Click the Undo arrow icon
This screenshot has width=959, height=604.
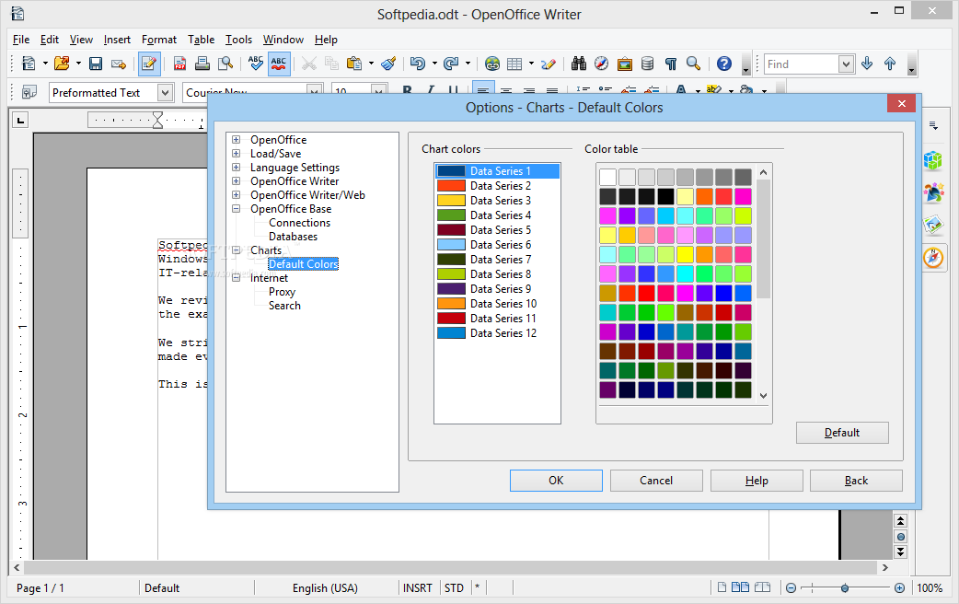pyautogui.click(x=418, y=64)
